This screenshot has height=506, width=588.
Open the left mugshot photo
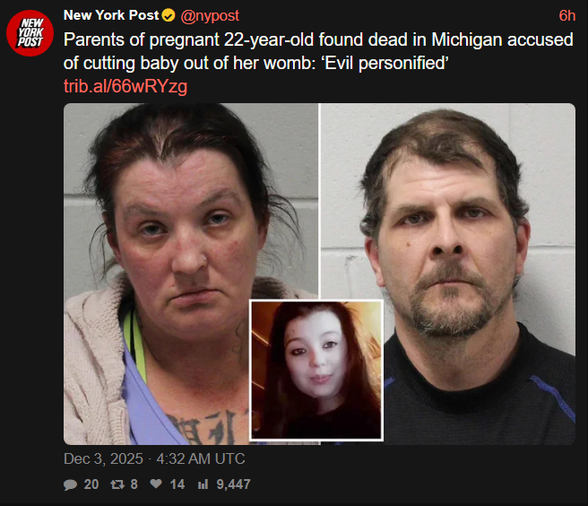click(191, 274)
